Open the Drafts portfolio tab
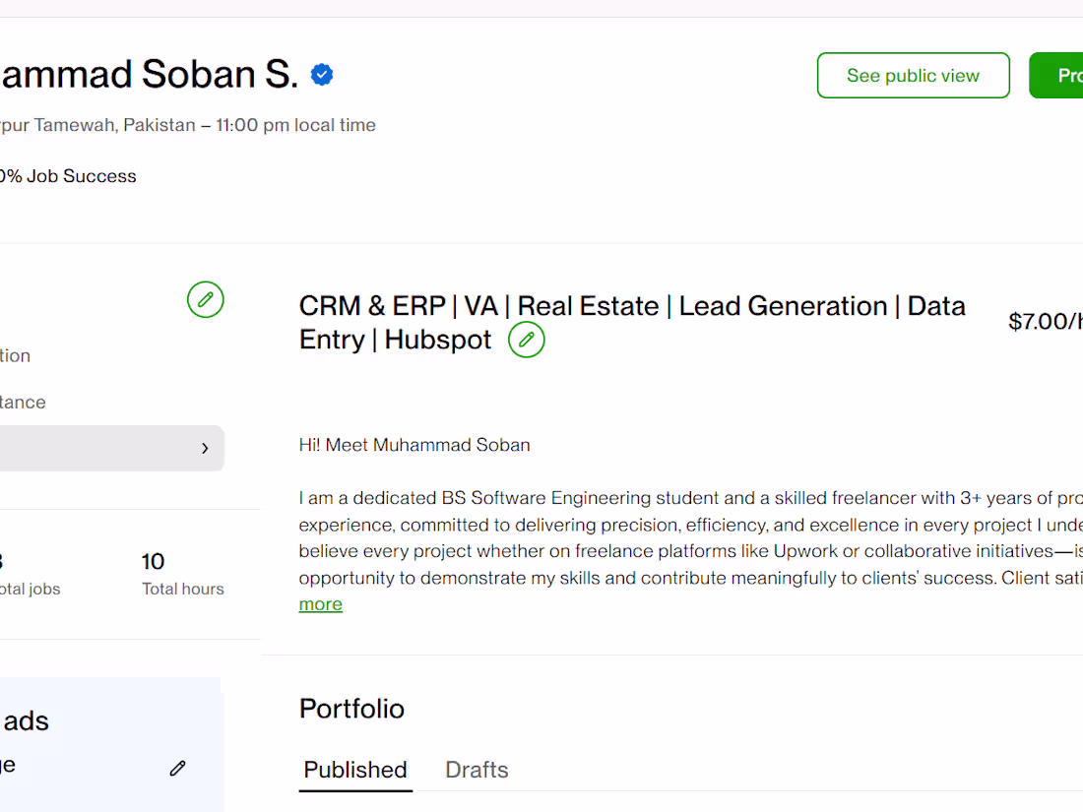This screenshot has height=812, width=1083. [x=477, y=770]
